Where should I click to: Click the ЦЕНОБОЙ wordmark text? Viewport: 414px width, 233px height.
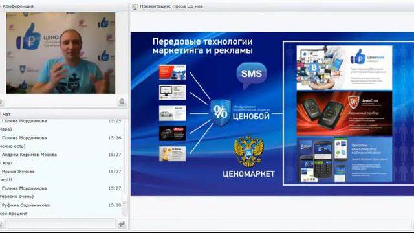(251, 116)
